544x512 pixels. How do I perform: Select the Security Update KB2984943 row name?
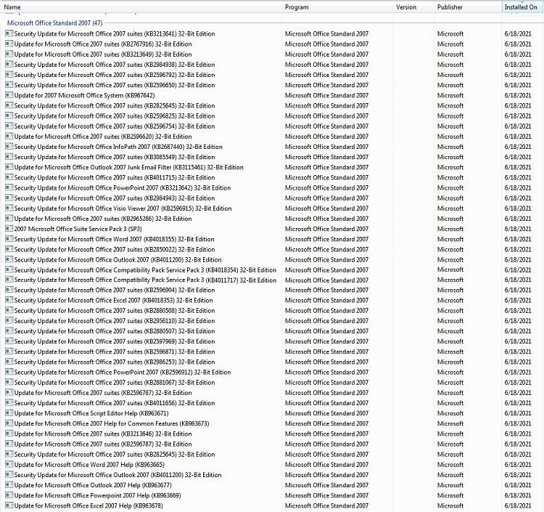tap(115, 198)
